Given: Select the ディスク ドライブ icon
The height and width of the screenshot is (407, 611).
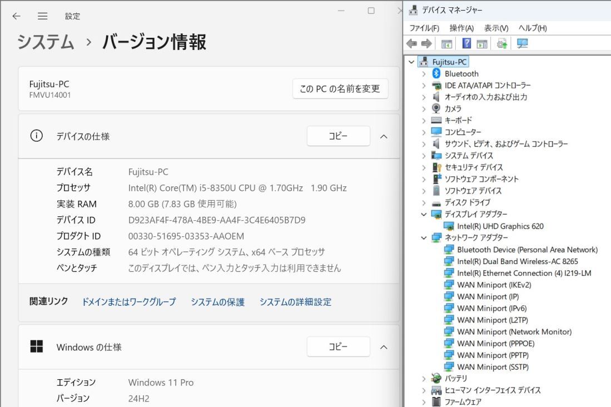Looking at the screenshot, I should pos(436,203).
